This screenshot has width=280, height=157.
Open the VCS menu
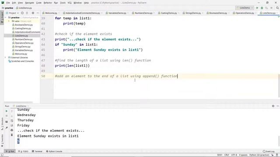pyautogui.click(x=70, y=3)
